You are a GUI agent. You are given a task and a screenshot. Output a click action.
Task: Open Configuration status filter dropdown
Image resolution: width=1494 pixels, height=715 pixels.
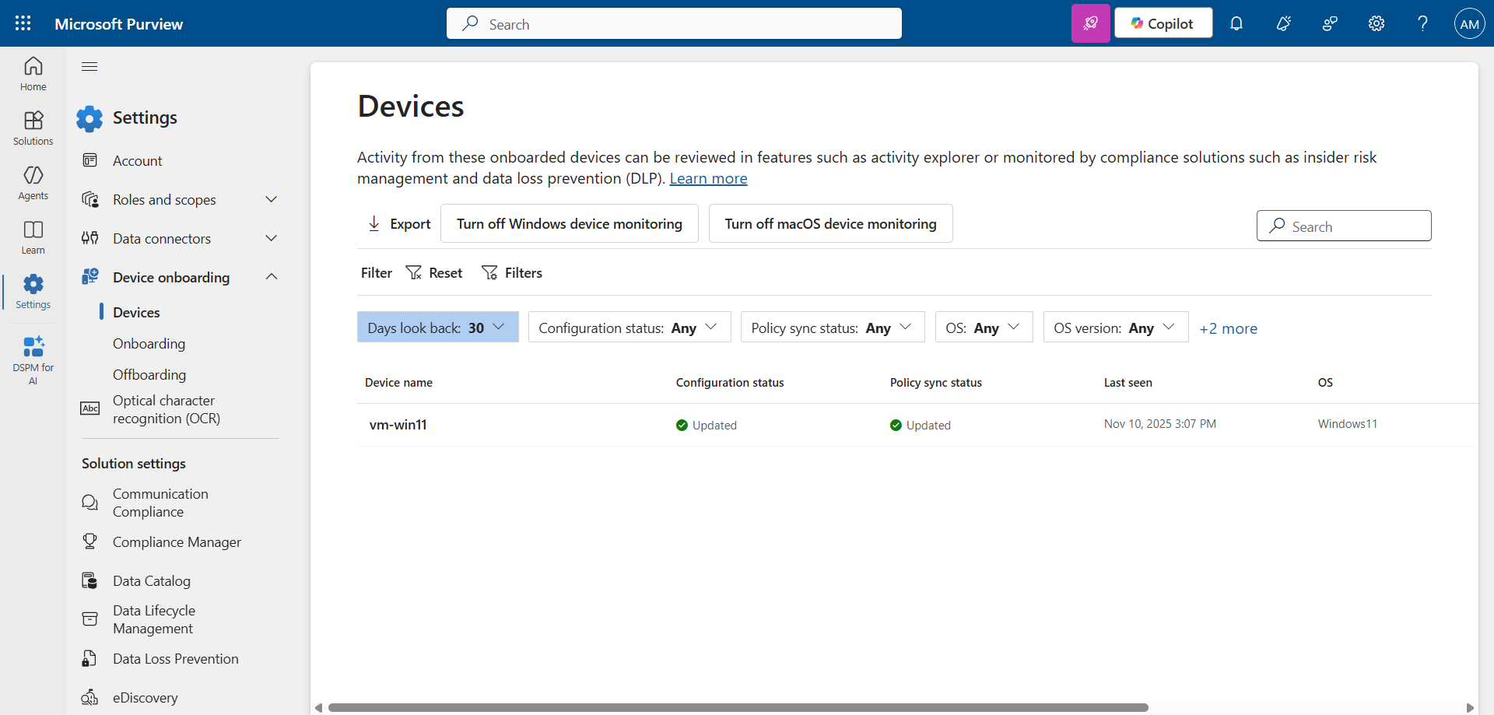(629, 328)
